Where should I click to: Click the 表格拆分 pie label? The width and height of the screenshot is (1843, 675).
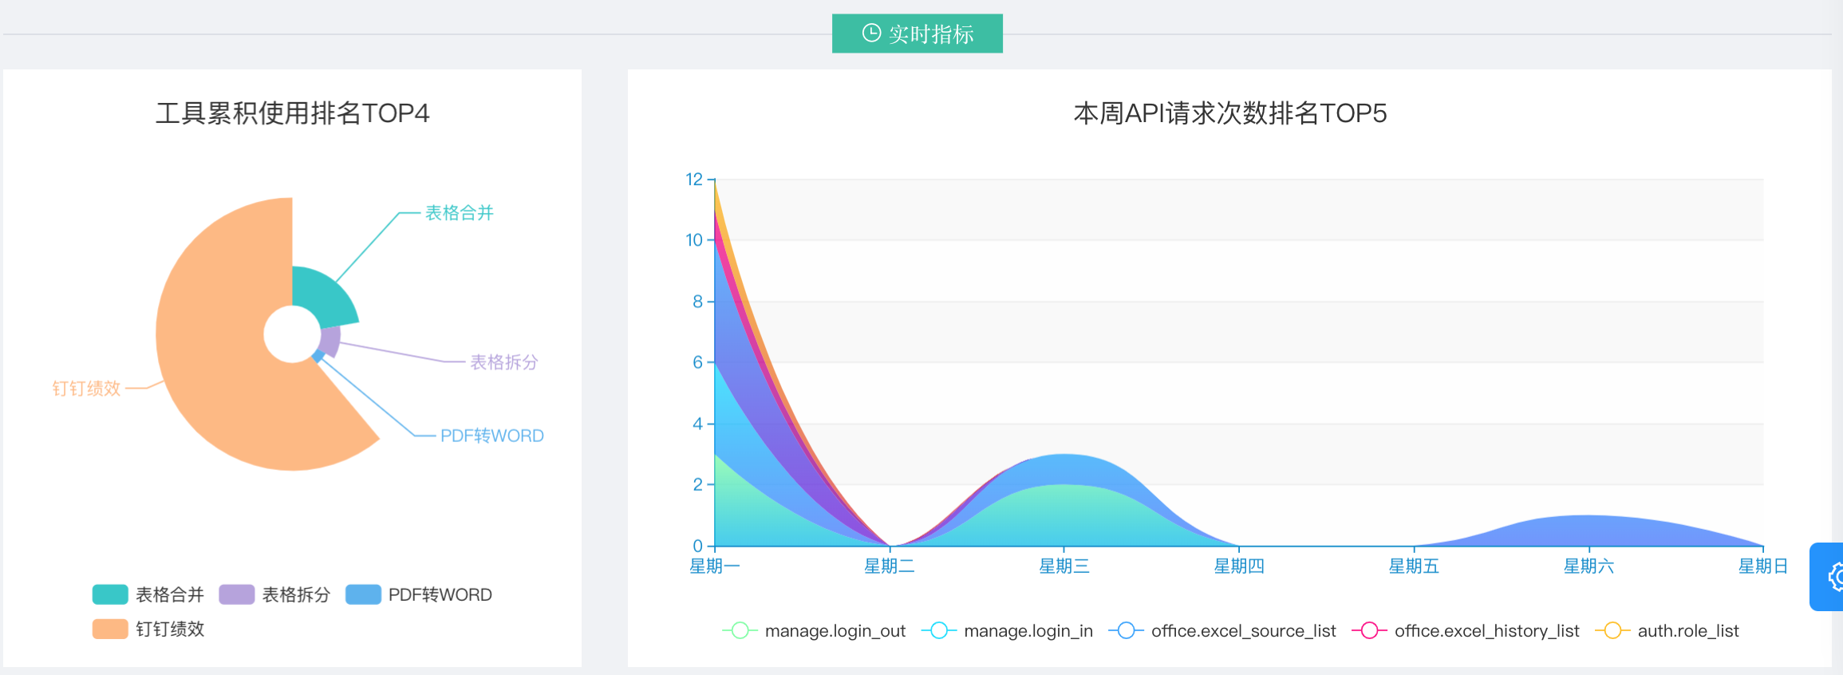pyautogui.click(x=504, y=362)
